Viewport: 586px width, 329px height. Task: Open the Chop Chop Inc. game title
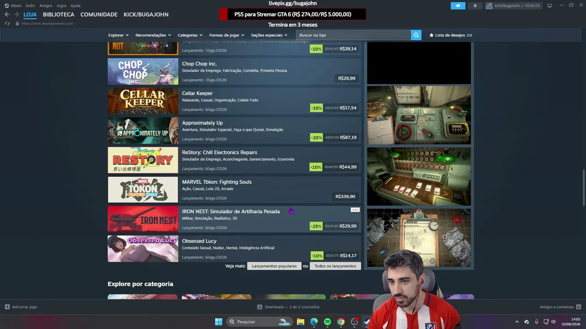pos(199,64)
